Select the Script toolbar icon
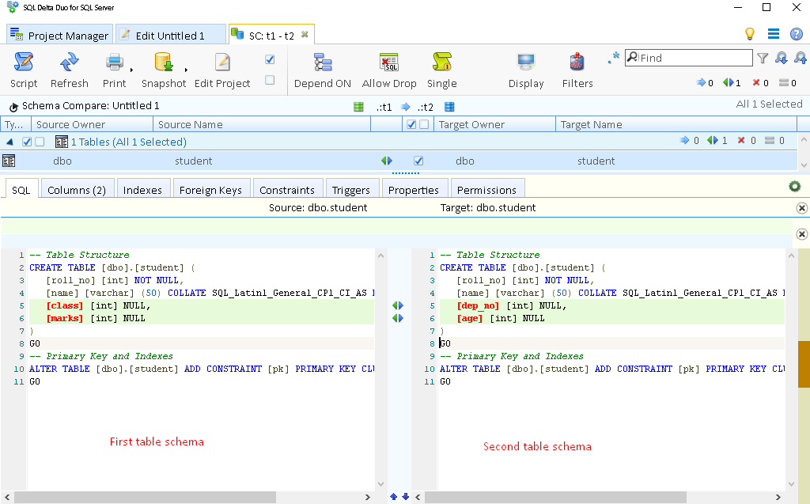Viewport: 810px width, 504px height. pyautogui.click(x=23, y=68)
